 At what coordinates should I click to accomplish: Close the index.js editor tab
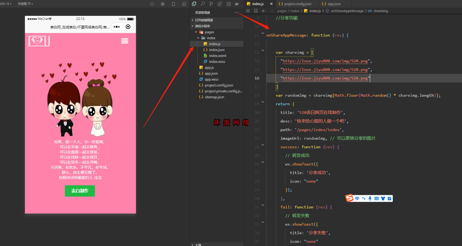271,4
